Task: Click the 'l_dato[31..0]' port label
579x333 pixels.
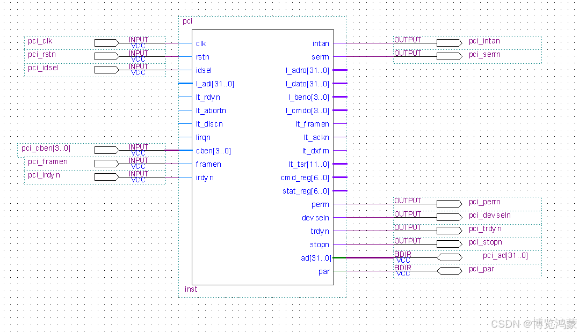Action: tap(307, 84)
